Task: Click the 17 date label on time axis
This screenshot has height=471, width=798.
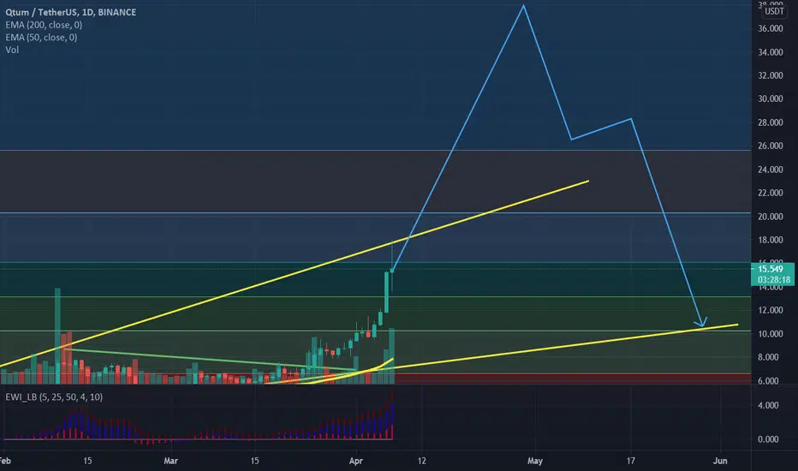Action: (x=630, y=461)
